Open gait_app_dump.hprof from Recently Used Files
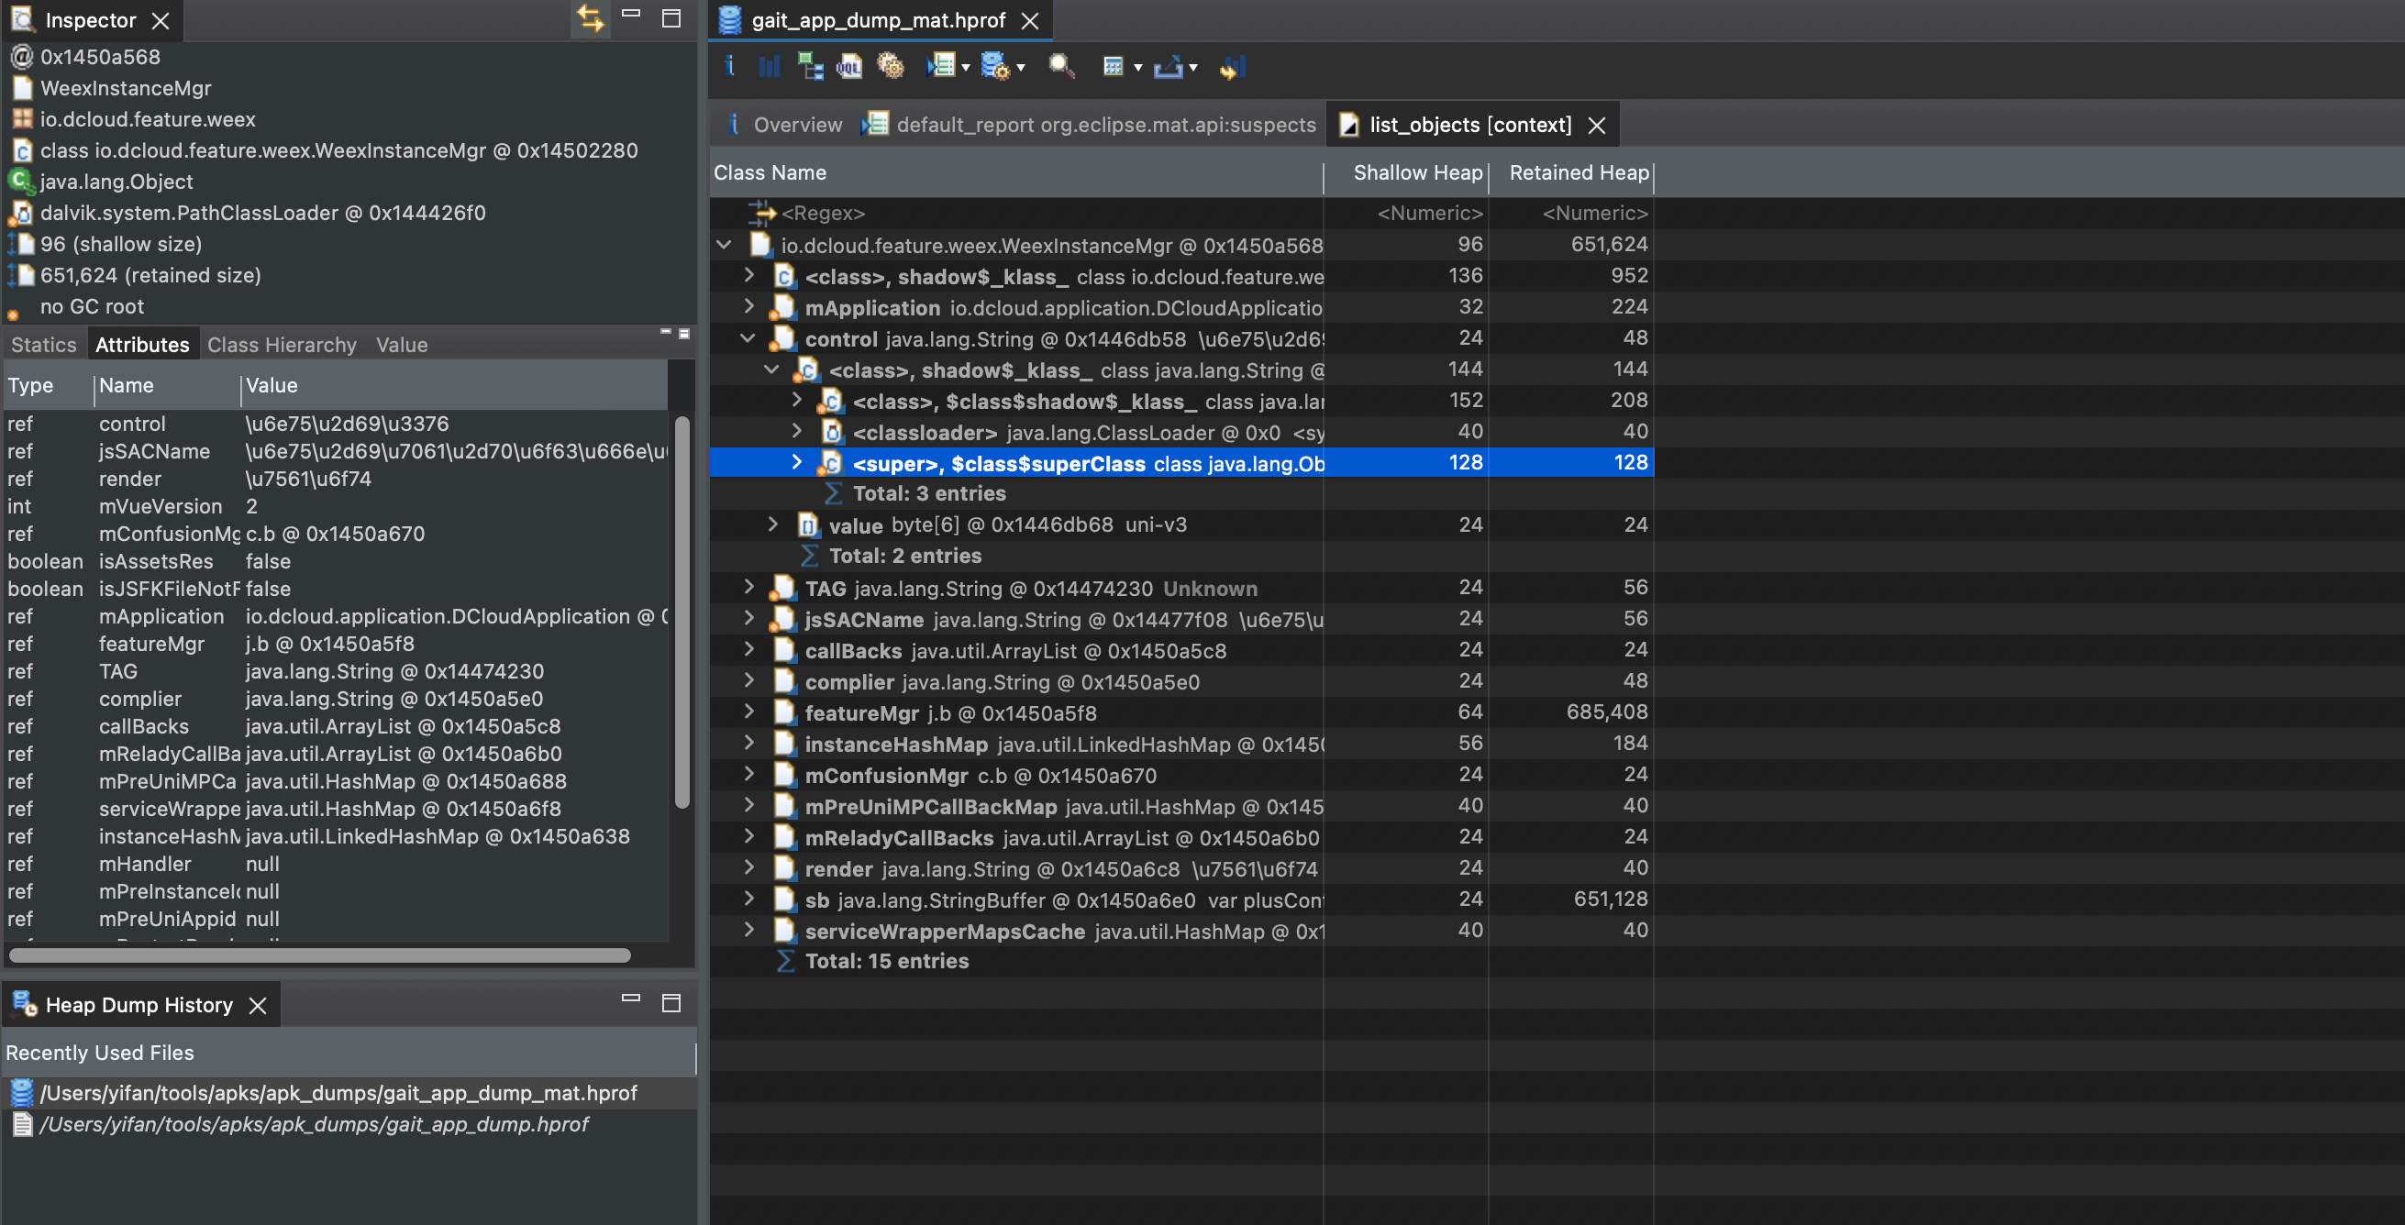2405x1225 pixels. (314, 1124)
